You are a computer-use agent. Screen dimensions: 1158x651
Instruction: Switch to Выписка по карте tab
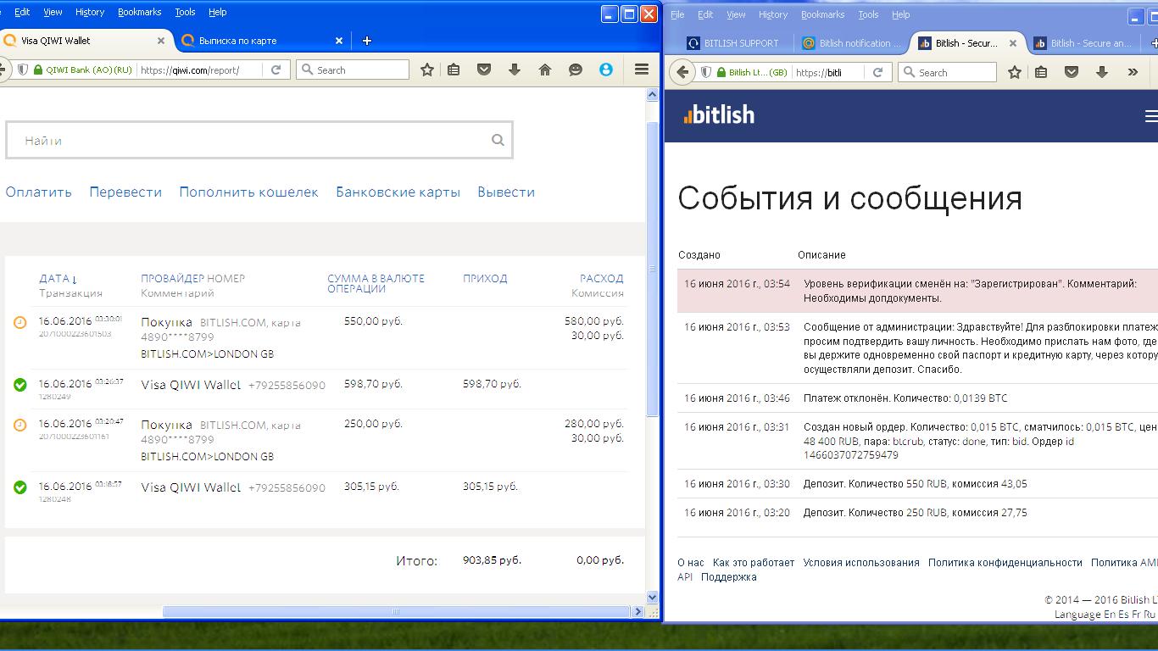pos(261,41)
